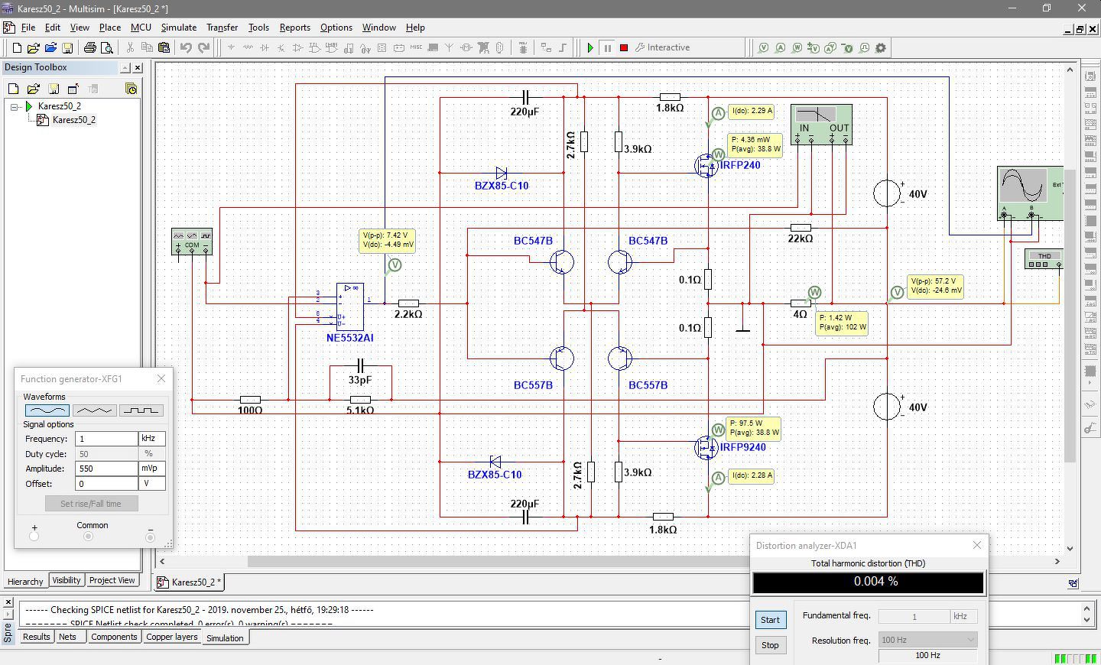This screenshot has height=665, width=1101.
Task: Create a new design in Design Toolbox
Action: (13, 89)
